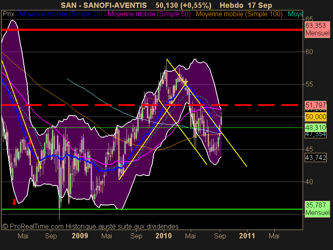Select Moyenne mobile (Simple 100) legend

[x=239, y=14]
